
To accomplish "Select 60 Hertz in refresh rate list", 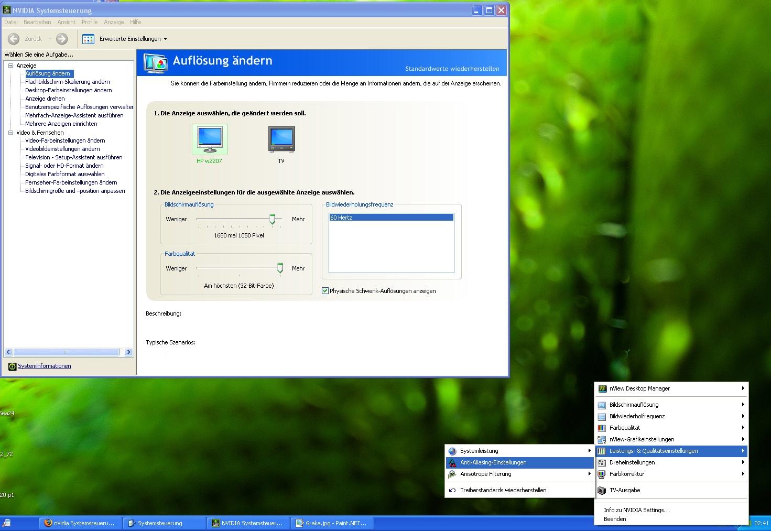I will pos(391,218).
